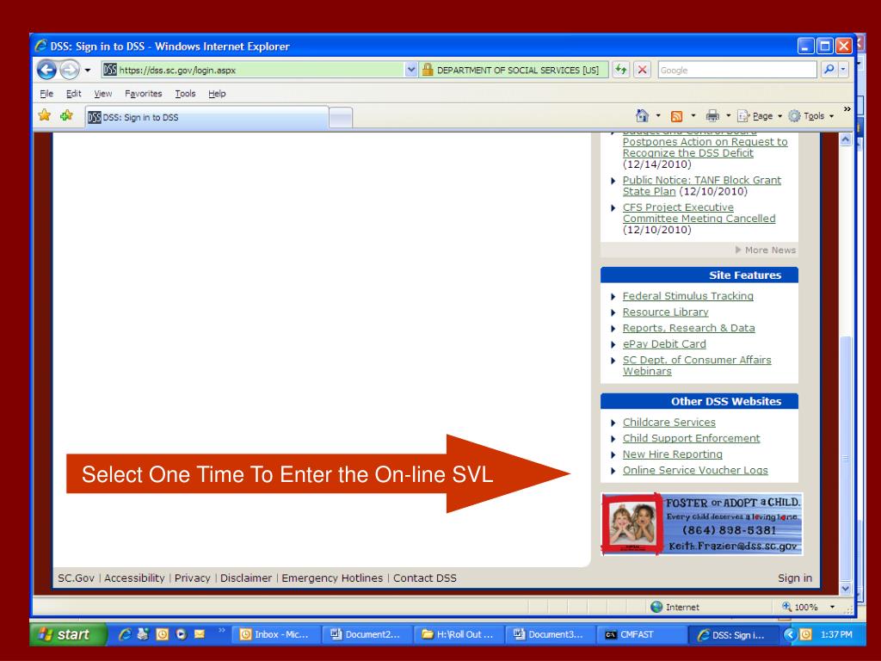Click the vertical scrollbar down arrow
Screen dimensions: 881x661
[x=846, y=589]
